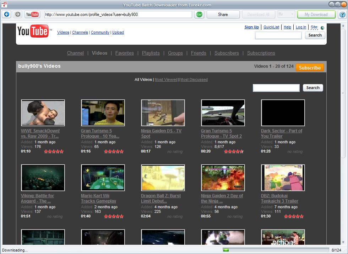Open Dark Sector black thumbnail

click(x=283, y=113)
